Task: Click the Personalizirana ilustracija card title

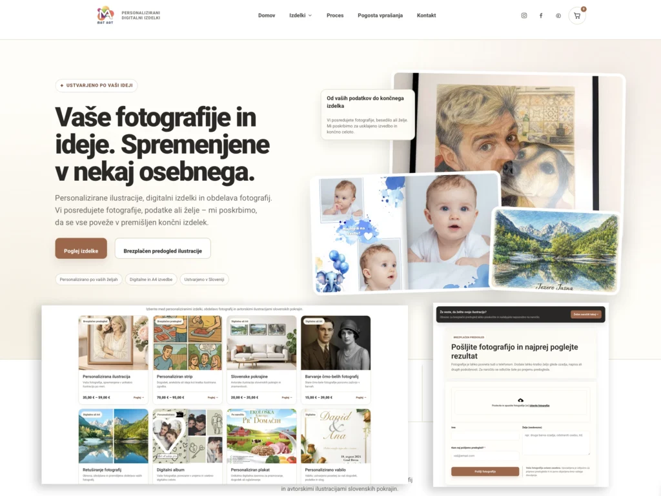Action: [107, 377]
